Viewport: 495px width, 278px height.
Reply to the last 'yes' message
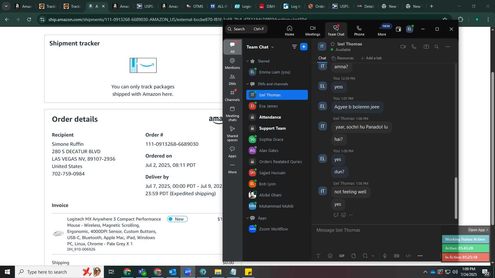336,215
